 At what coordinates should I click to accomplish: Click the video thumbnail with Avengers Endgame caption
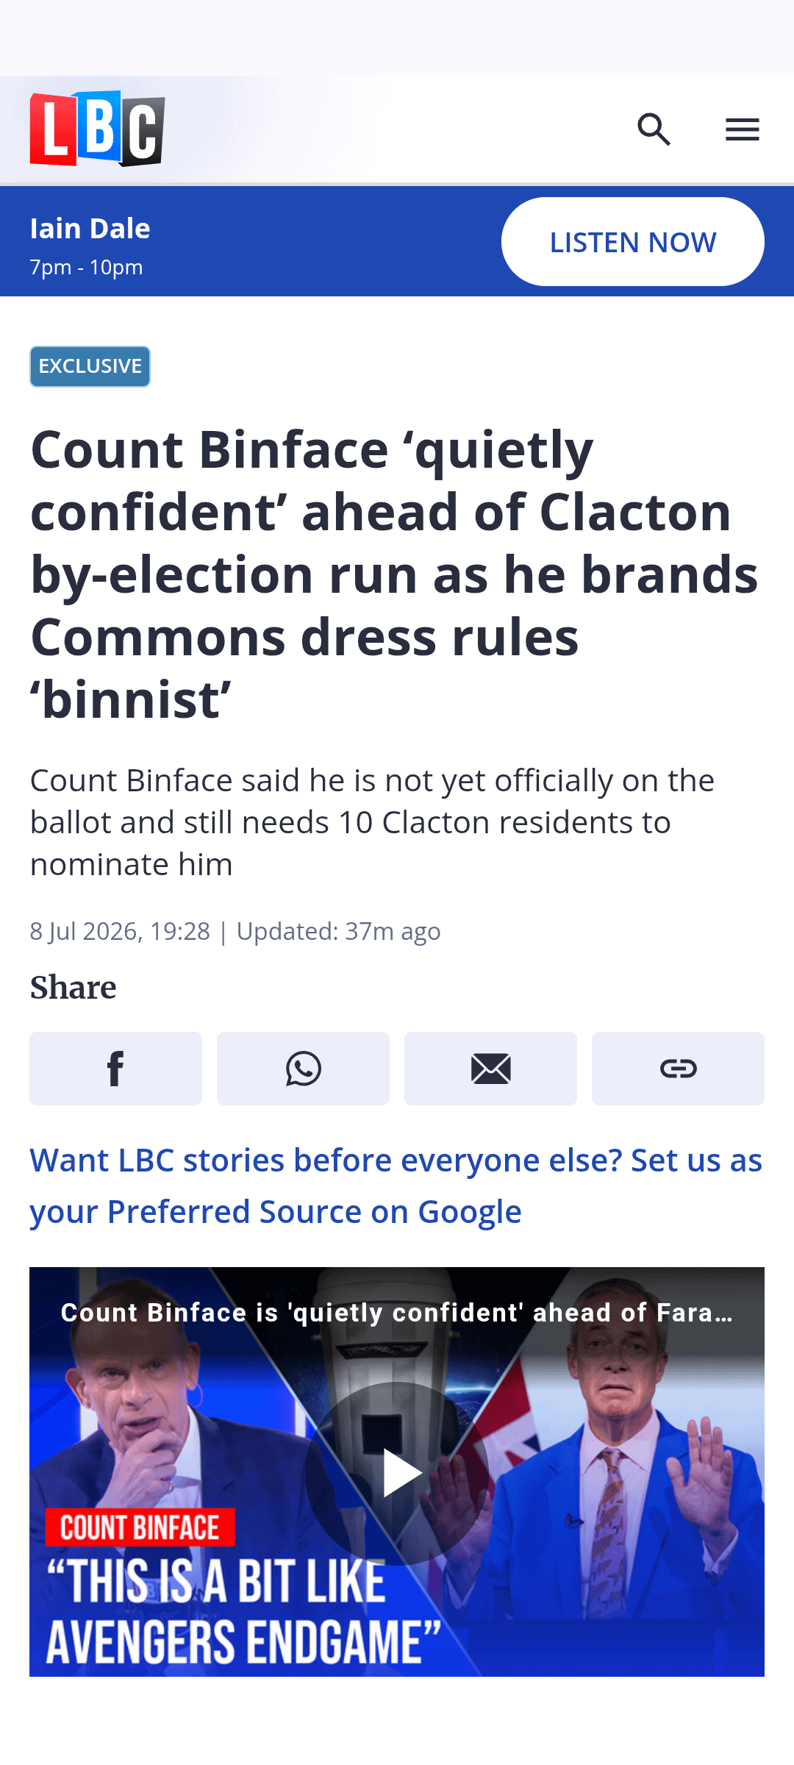[x=397, y=1472]
